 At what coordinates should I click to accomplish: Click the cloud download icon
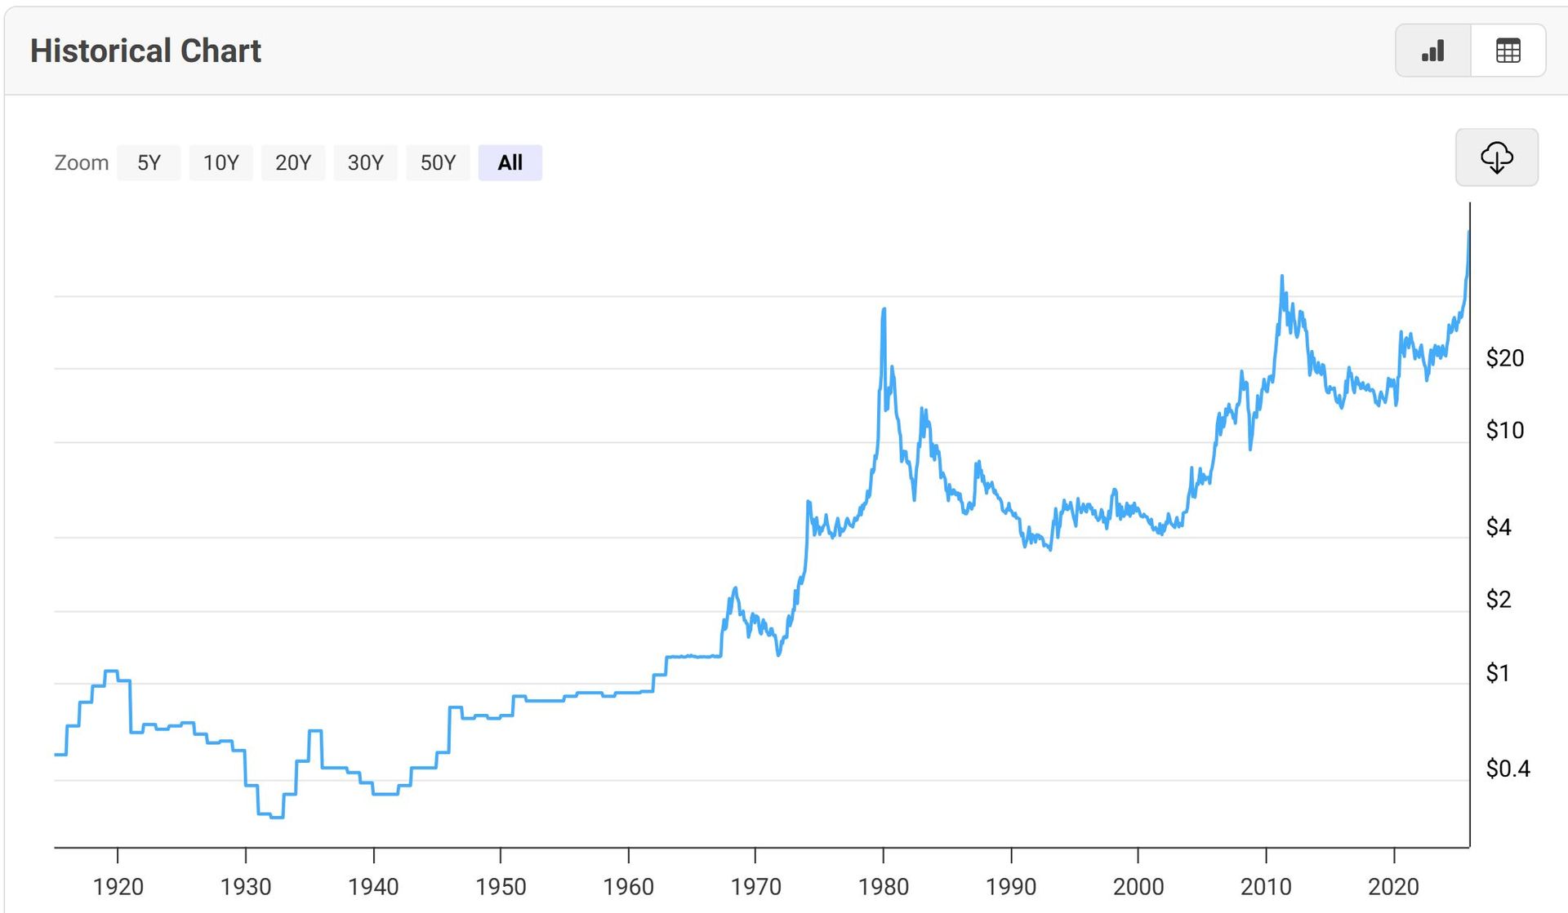pyautogui.click(x=1496, y=157)
